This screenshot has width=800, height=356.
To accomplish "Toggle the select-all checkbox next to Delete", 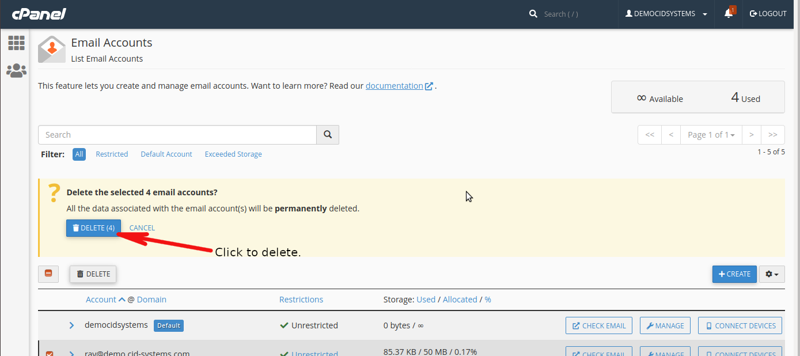I will 48,274.
